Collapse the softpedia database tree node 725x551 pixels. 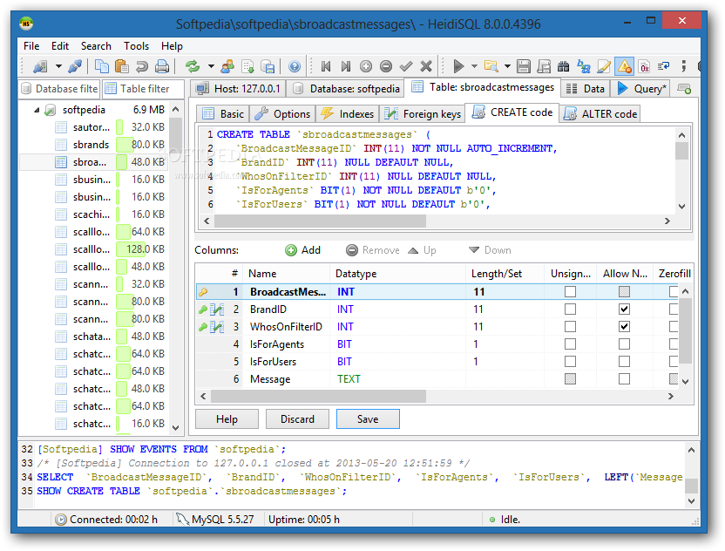pyautogui.click(x=37, y=110)
